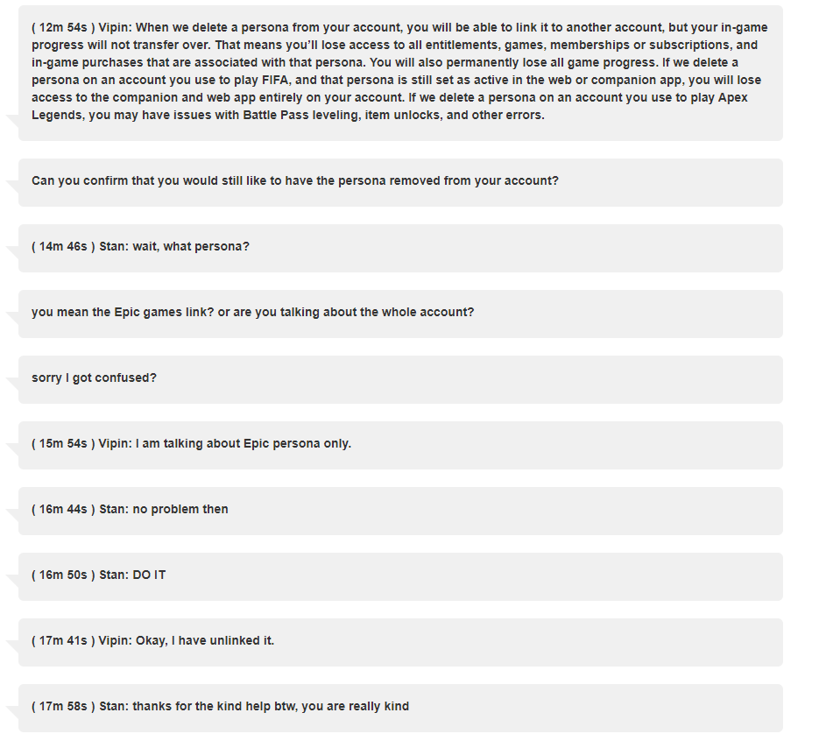
Task: Click the 17m 58s timestamp
Action: [x=63, y=706]
